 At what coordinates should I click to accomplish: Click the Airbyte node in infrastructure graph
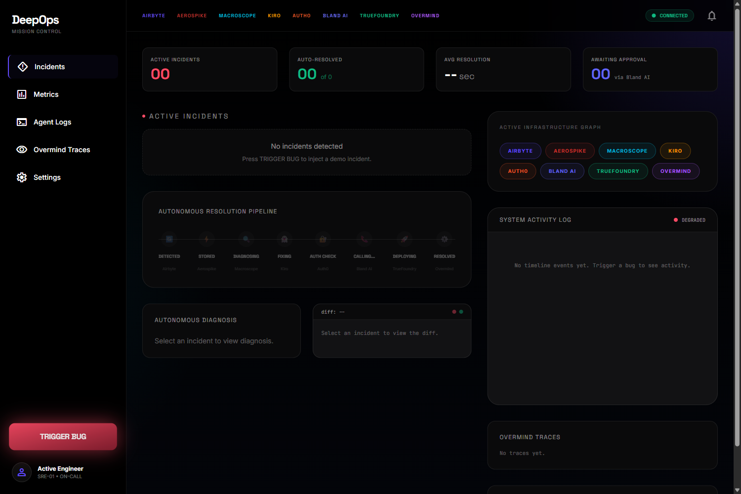pos(520,151)
